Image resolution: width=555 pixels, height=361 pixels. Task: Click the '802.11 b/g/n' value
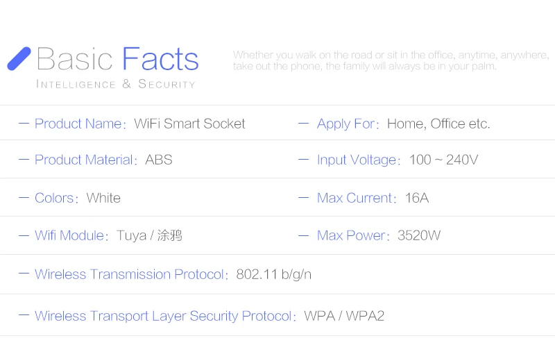coord(273,274)
